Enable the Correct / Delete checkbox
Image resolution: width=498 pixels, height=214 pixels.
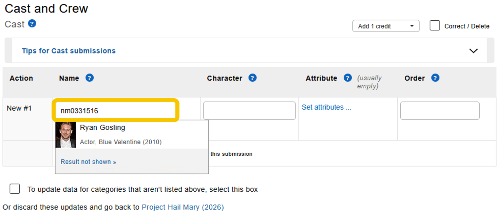[435, 26]
